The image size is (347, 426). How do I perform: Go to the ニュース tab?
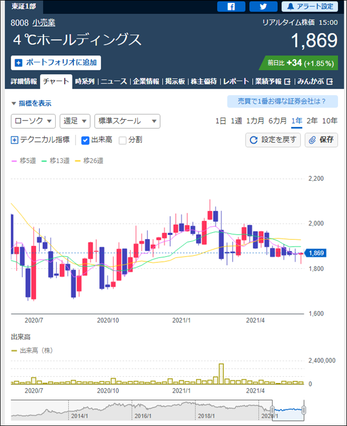(113, 81)
